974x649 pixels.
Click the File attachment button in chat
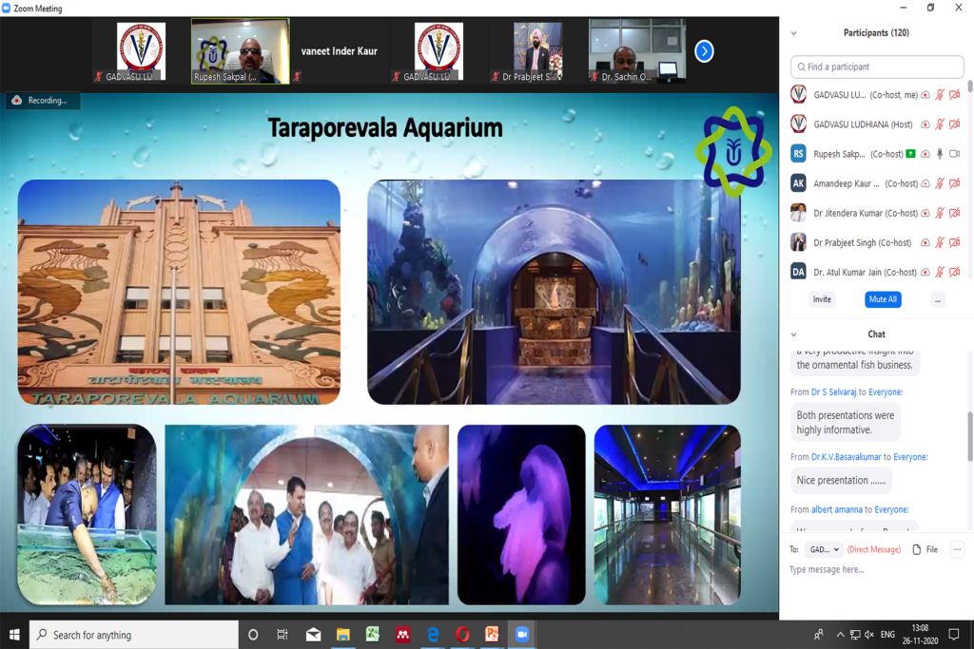click(925, 549)
